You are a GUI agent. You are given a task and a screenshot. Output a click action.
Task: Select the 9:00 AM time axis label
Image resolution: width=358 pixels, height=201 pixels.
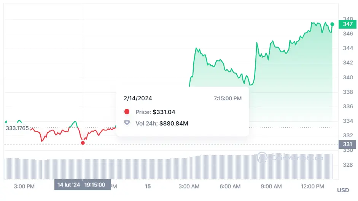[272, 186]
